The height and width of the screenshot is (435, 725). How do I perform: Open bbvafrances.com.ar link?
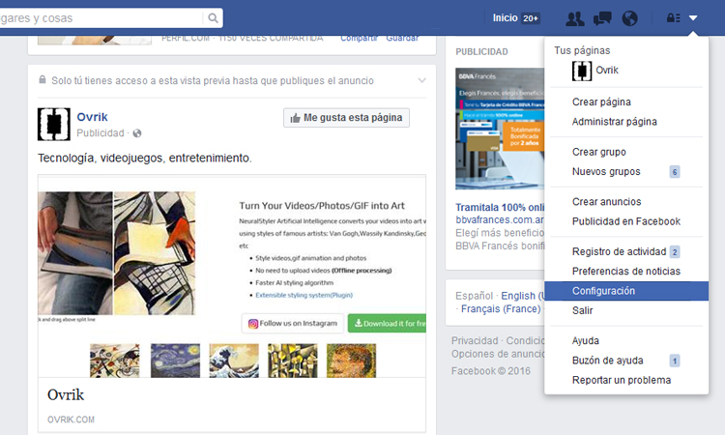(x=500, y=219)
